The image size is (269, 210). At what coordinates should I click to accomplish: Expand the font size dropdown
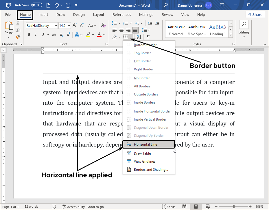coord(69,26)
